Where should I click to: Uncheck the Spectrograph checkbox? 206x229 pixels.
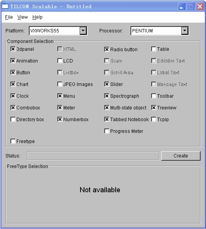[x=107, y=96]
